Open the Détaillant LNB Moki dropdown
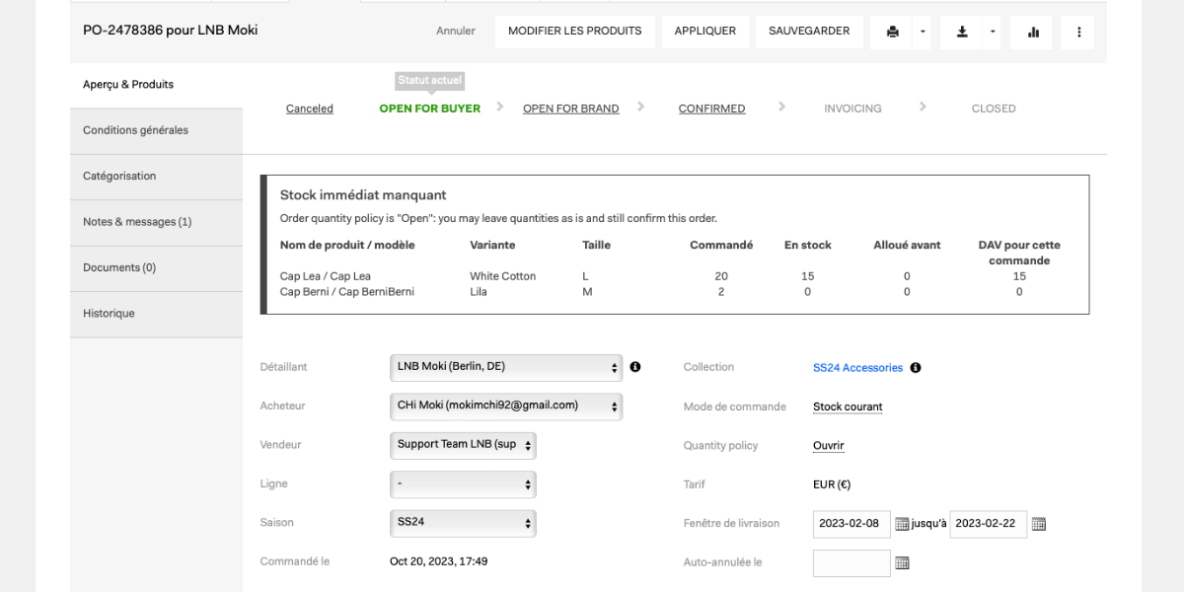The image size is (1184, 592). 506,367
